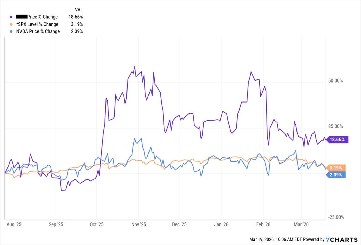Viewport: 361px width, 245px height.
Task: Click the Aug '25 x-axis label
Action: pos(14,224)
